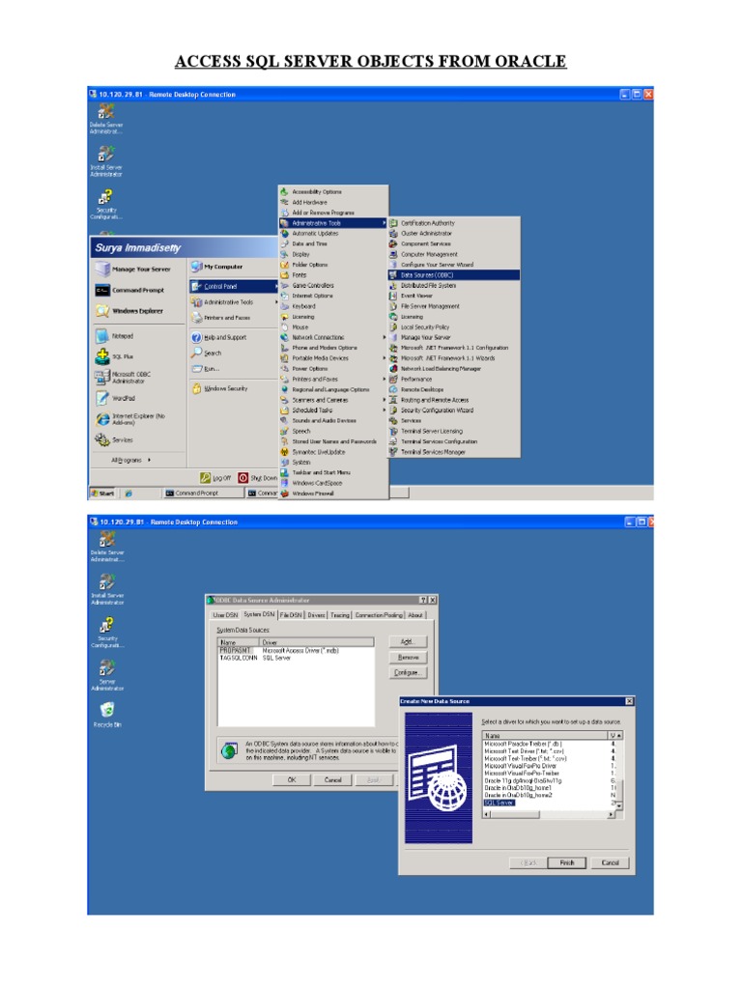Open My Computer in Start menu
Image resolution: width=742 pixels, height=989 pixels.
pos(217,267)
